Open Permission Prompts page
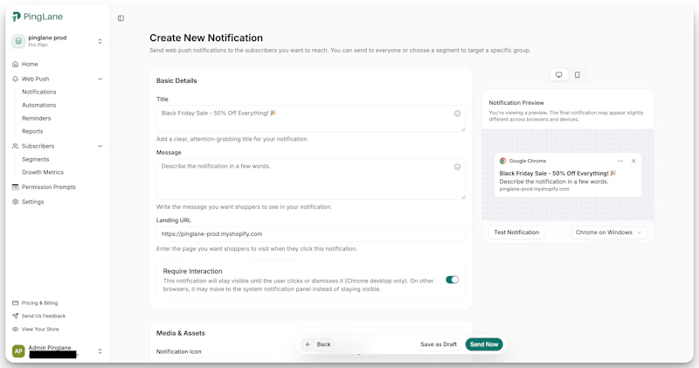This screenshot has width=699, height=368. [49, 187]
